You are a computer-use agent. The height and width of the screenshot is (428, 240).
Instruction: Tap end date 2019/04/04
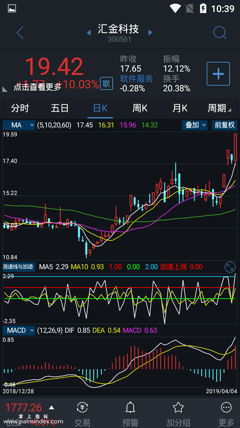pyautogui.click(x=222, y=391)
